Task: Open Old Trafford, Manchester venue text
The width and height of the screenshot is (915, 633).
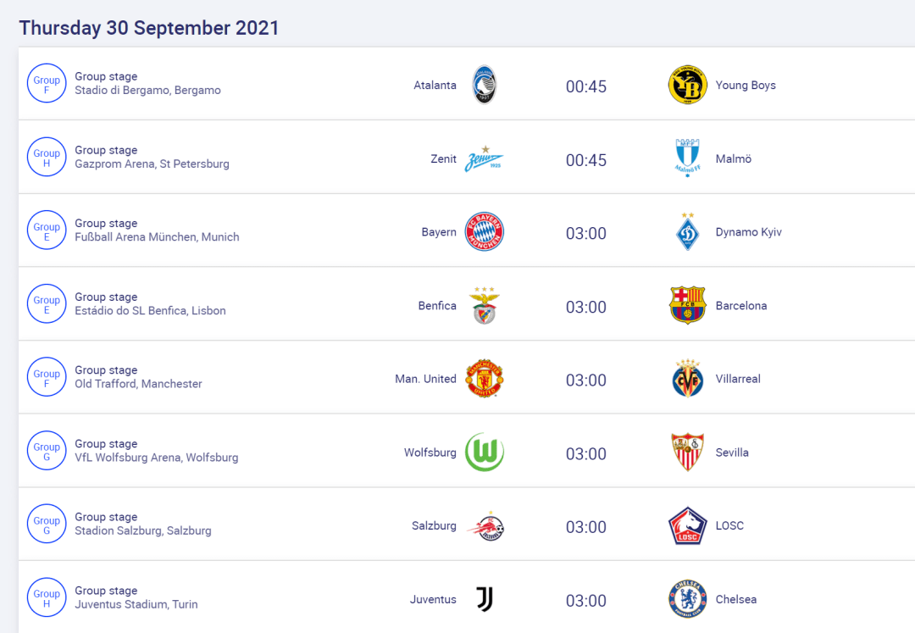Action: (138, 384)
